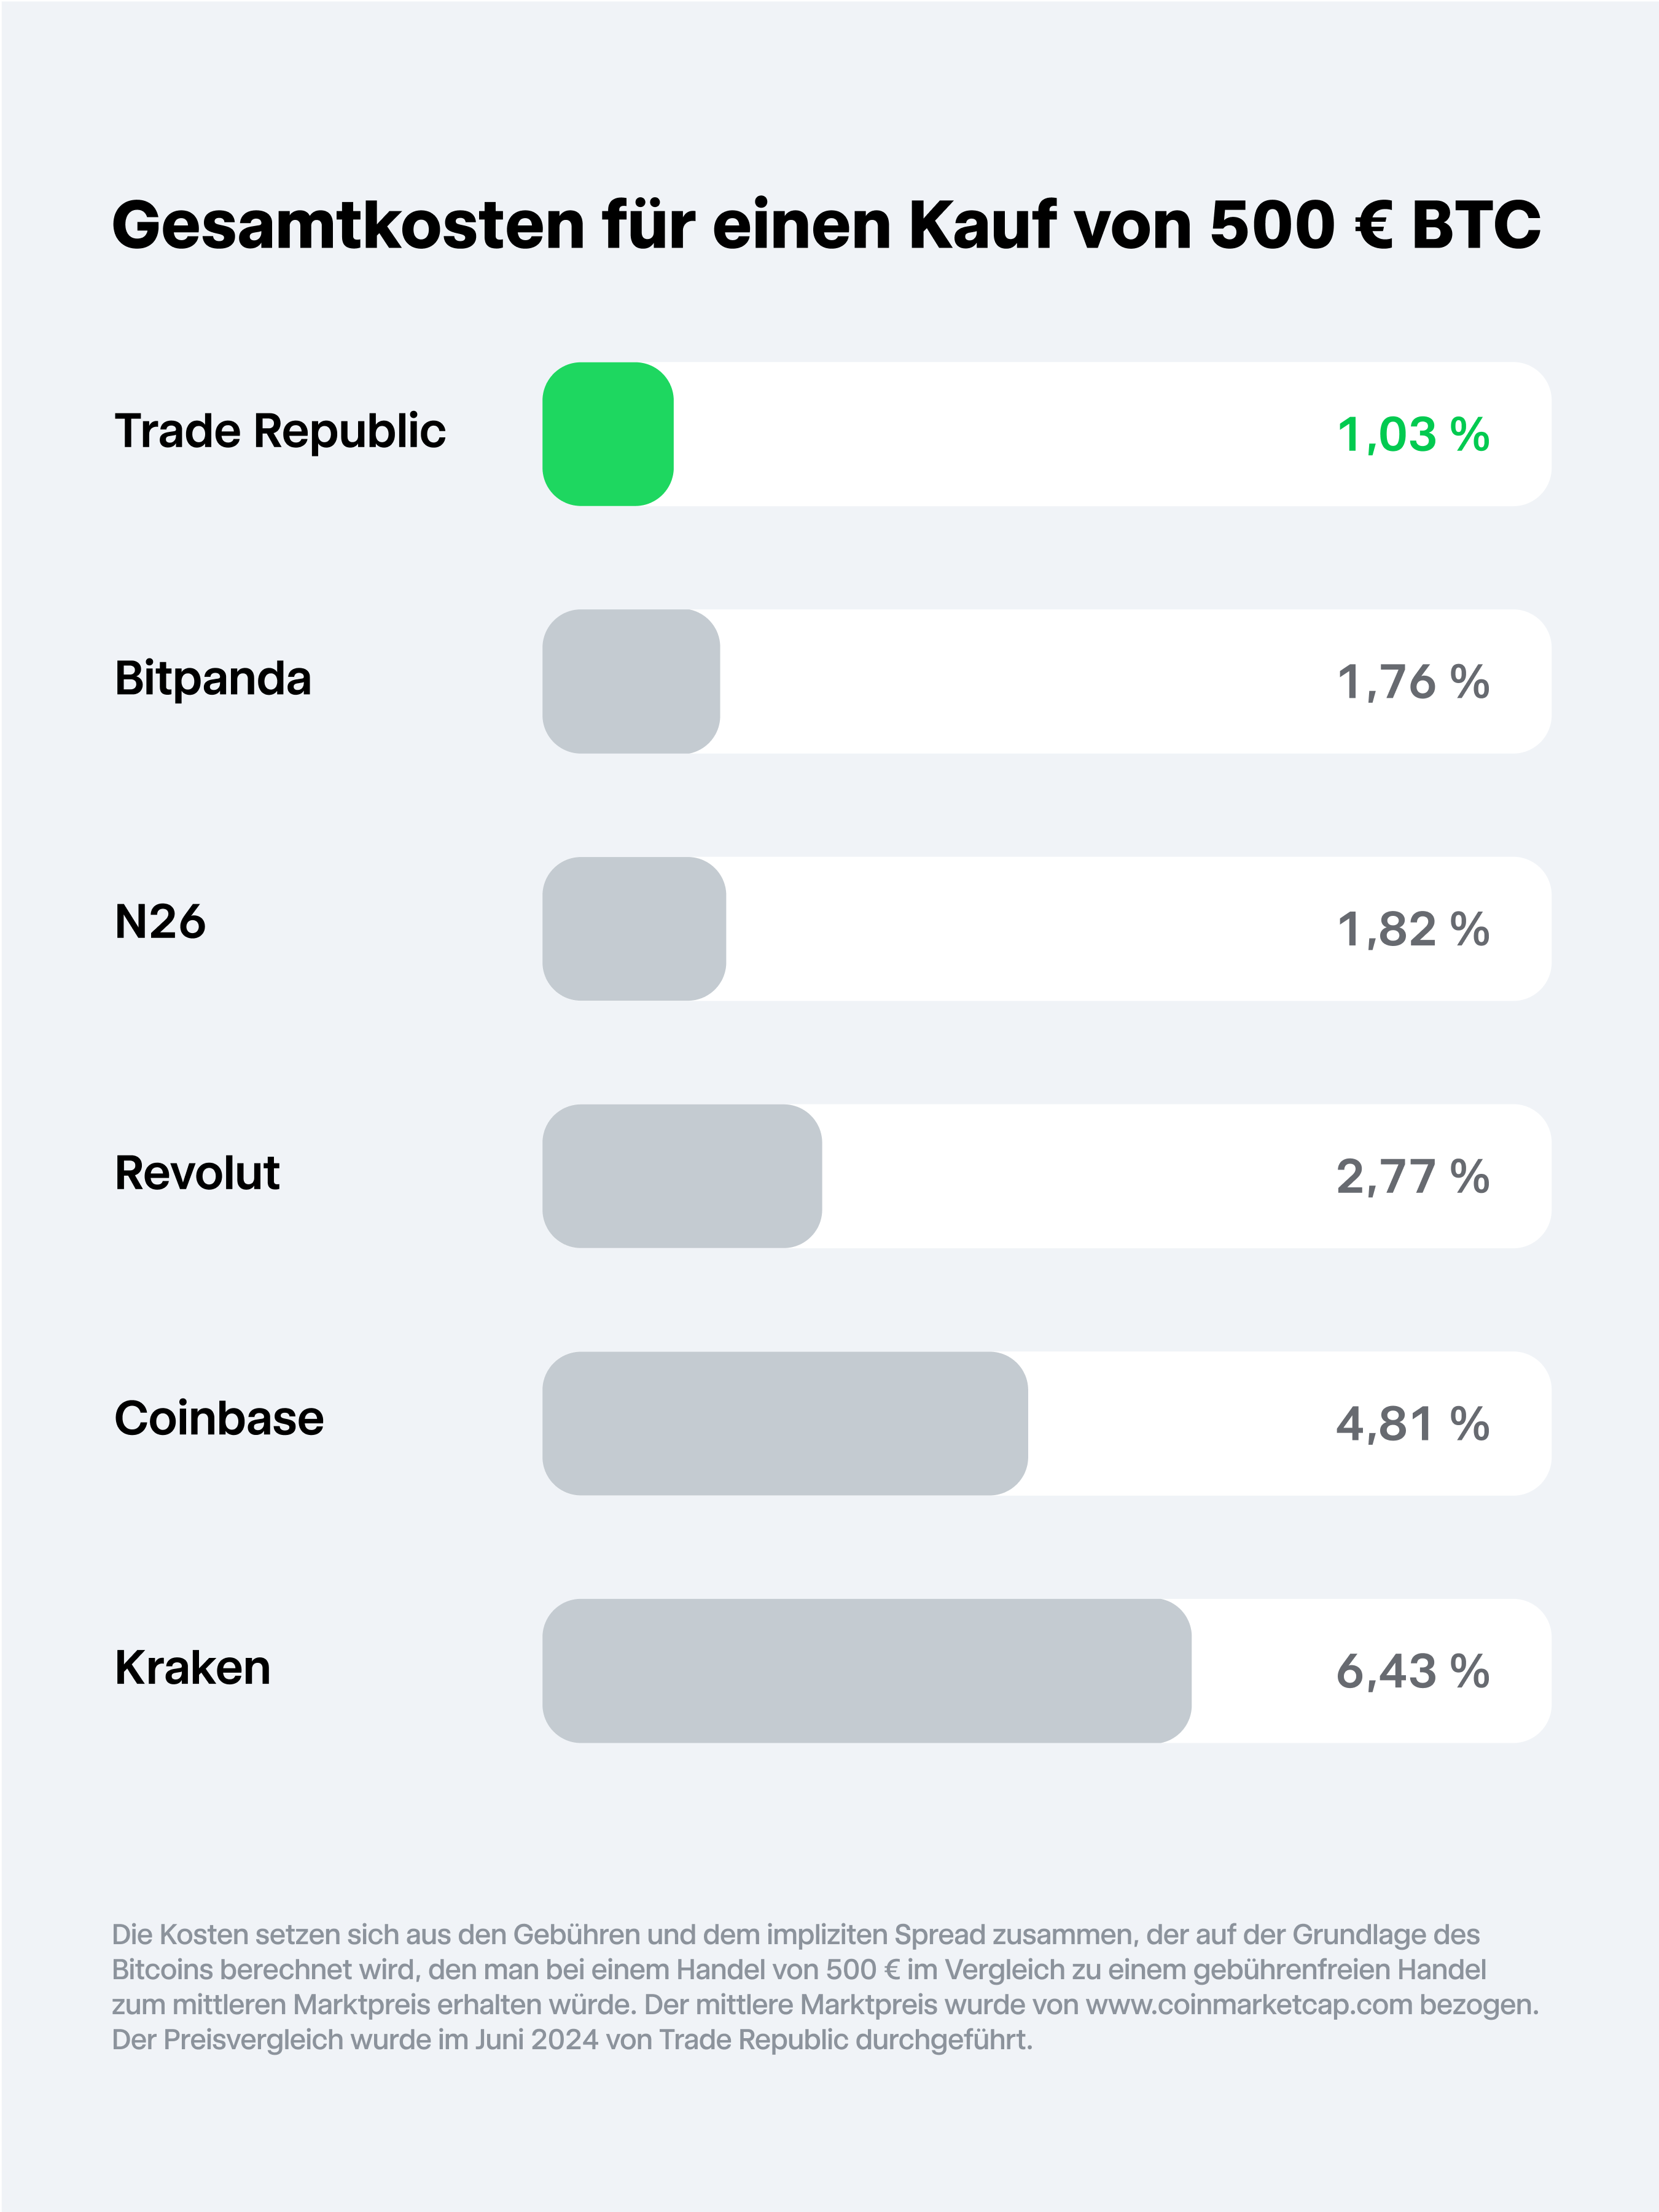Select the Coinbase label
The height and width of the screenshot is (2212, 1659).
tap(219, 1418)
